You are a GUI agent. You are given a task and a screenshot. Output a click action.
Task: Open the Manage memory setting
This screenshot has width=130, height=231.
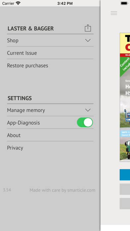[x=50, y=110]
